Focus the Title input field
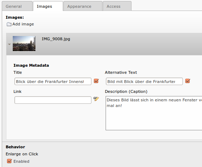202x167 pixels. coord(53,82)
